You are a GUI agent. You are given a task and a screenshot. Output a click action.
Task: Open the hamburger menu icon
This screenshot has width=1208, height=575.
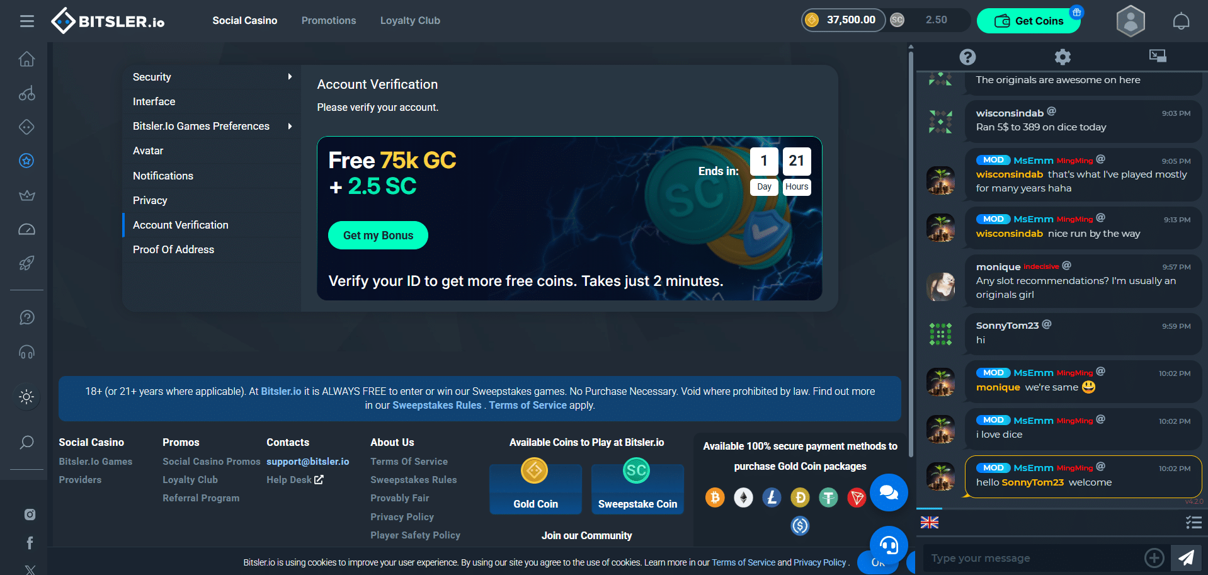click(26, 21)
